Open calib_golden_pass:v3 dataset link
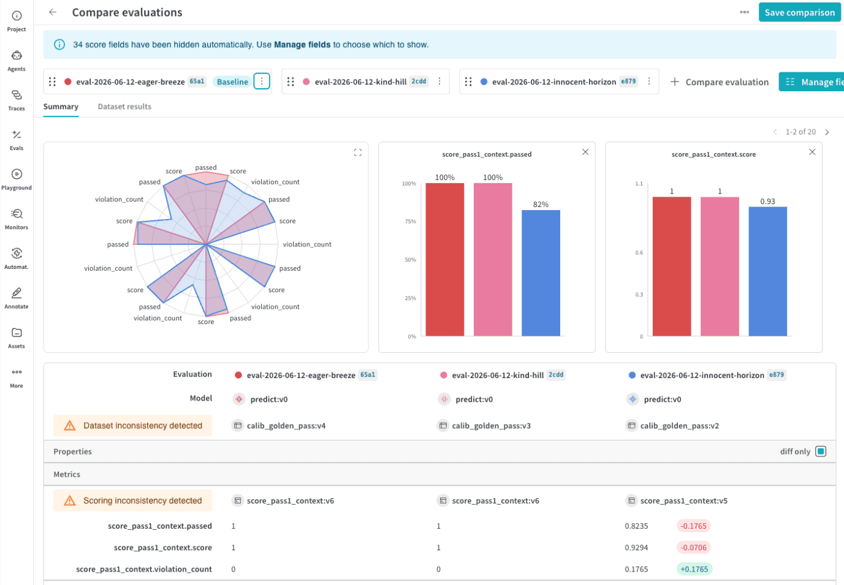Viewport: 844px width, 585px height. pyautogui.click(x=492, y=426)
